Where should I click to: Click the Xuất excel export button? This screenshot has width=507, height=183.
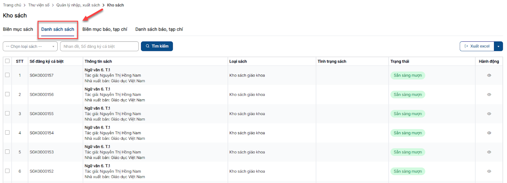pyautogui.click(x=477, y=46)
